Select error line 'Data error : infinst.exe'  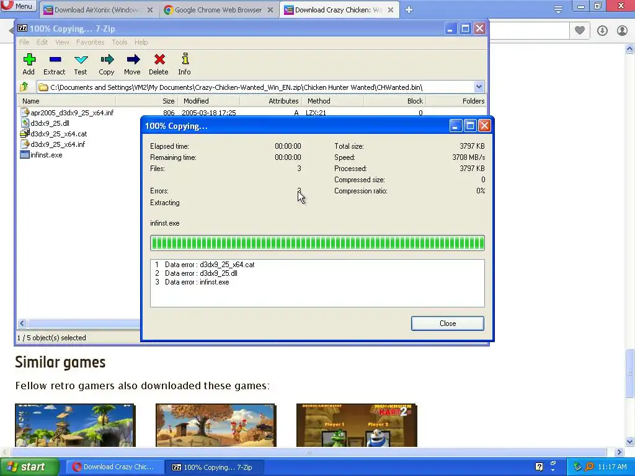coord(192,282)
